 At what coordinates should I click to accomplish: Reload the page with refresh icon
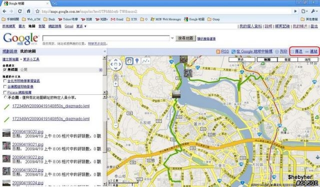tap(20, 11)
